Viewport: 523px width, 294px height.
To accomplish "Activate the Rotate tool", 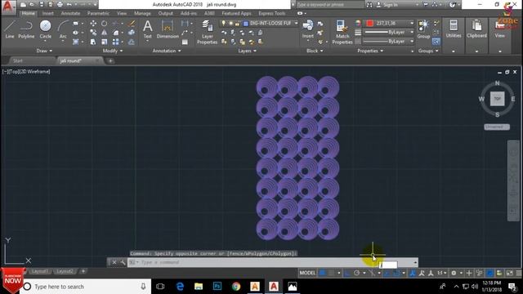I will point(105,24).
